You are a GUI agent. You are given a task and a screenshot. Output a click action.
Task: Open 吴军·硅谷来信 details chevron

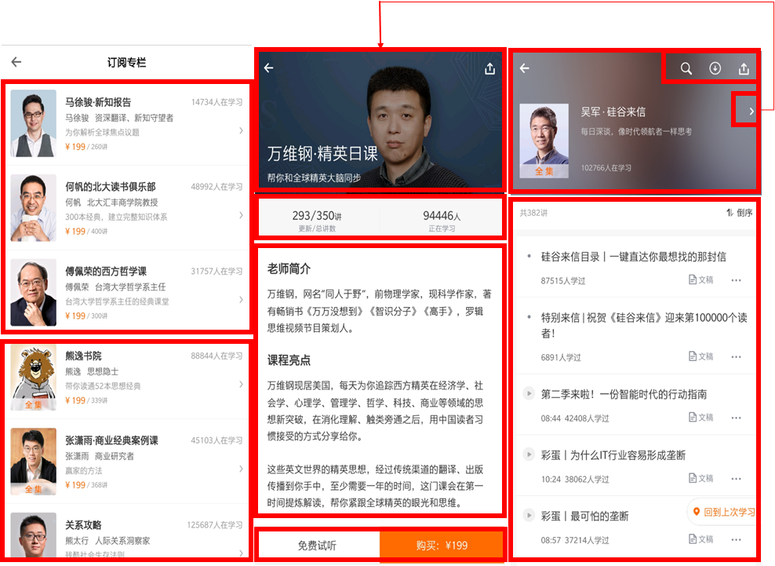tap(751, 111)
